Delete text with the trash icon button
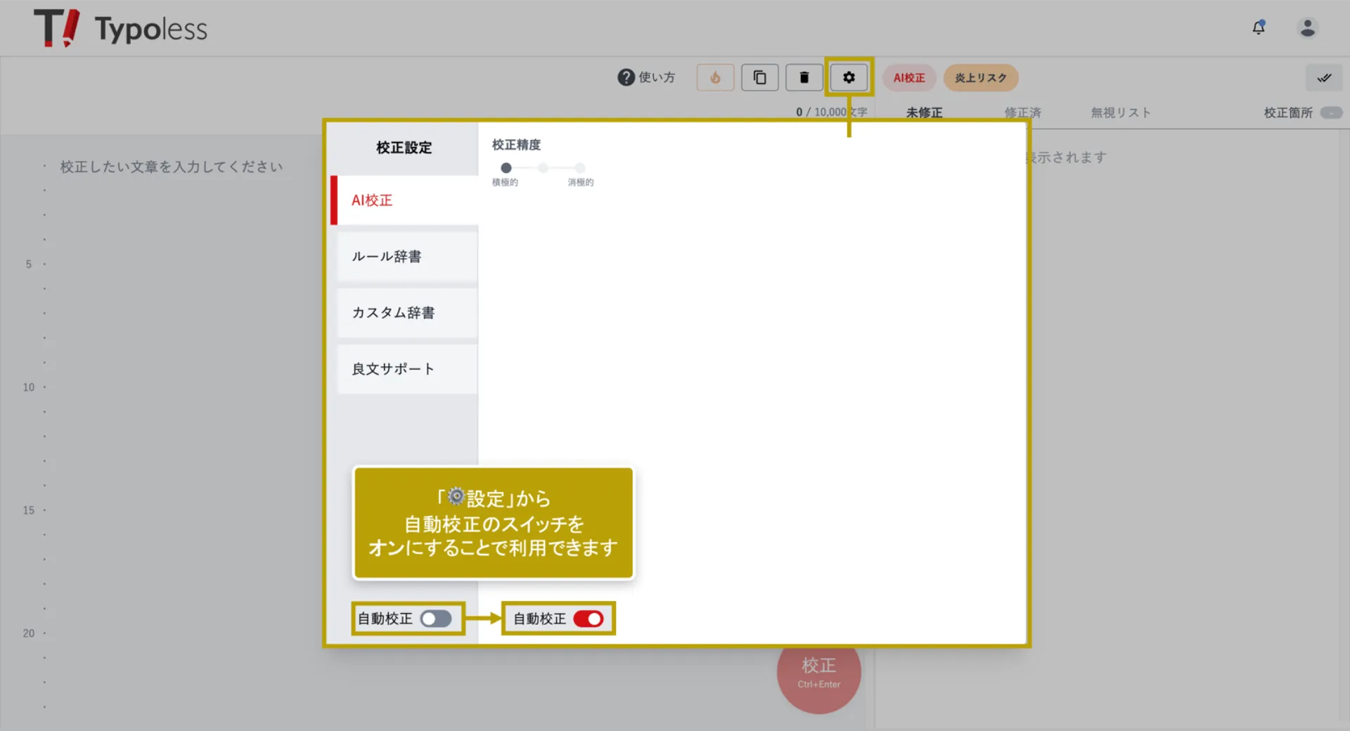Image resolution: width=1350 pixels, height=731 pixels. point(804,77)
